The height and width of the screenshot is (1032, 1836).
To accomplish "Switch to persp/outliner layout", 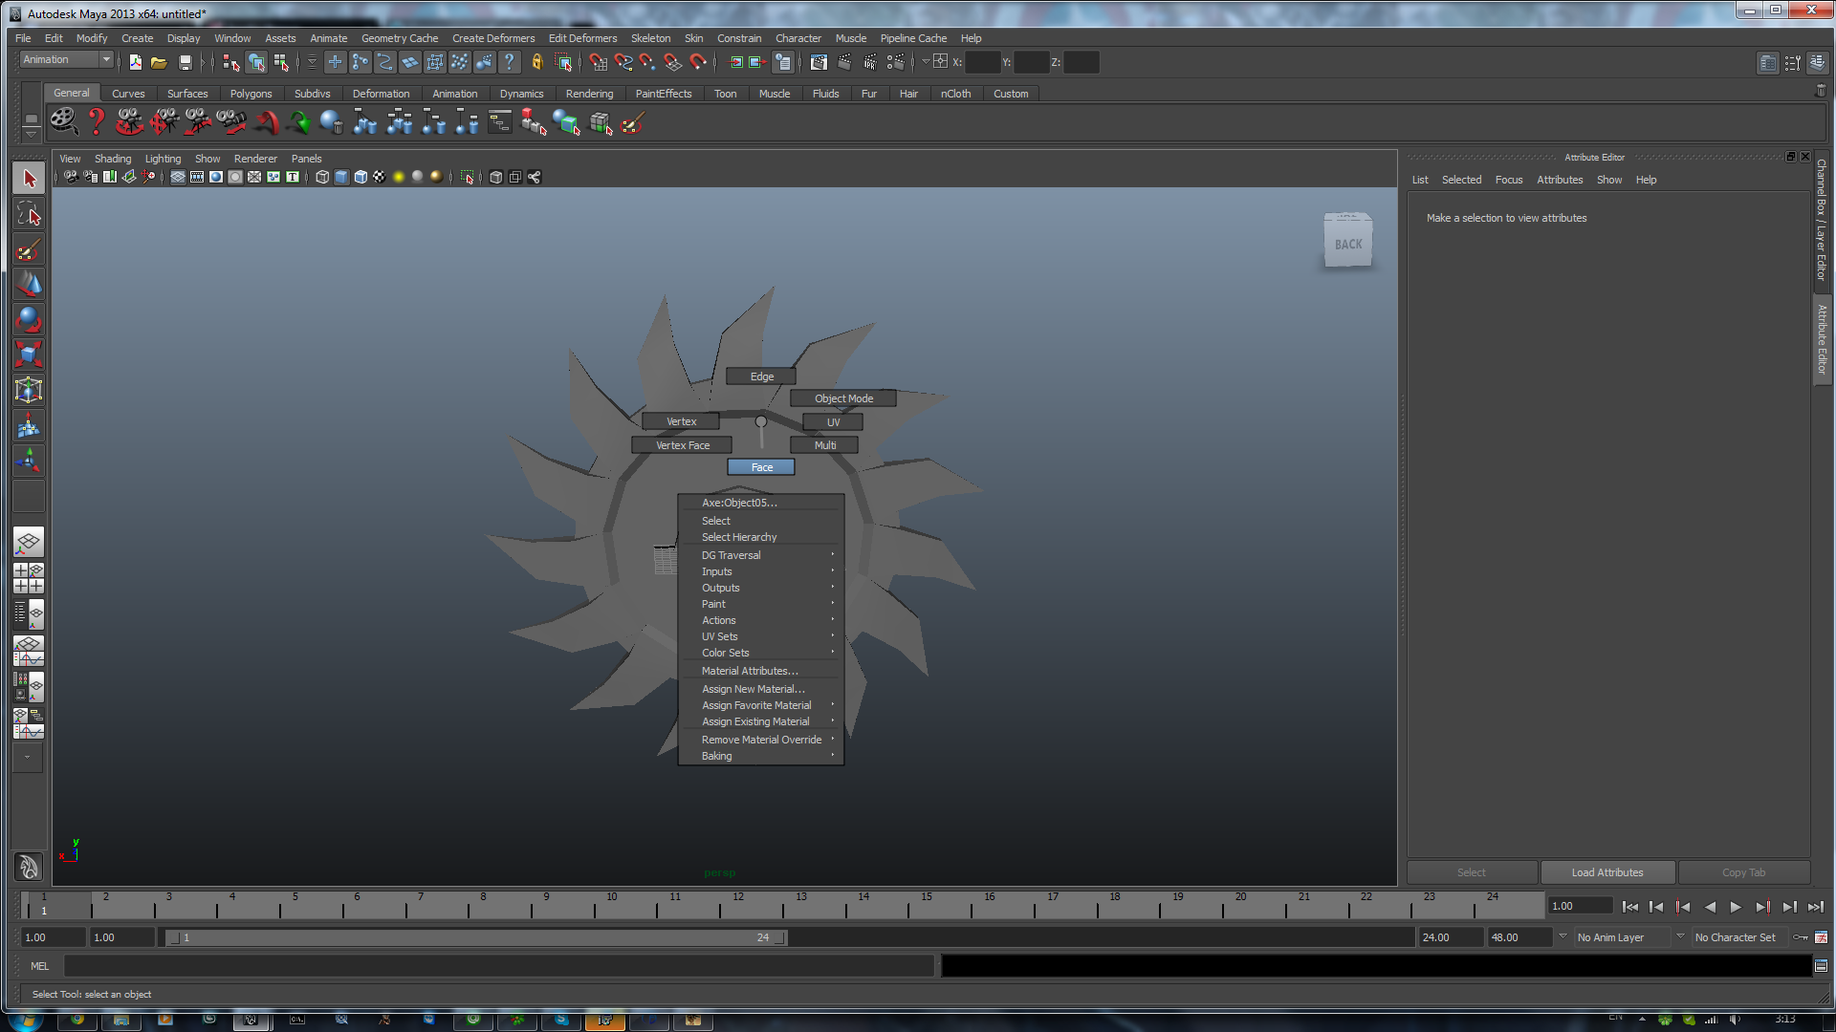I will [x=29, y=614].
